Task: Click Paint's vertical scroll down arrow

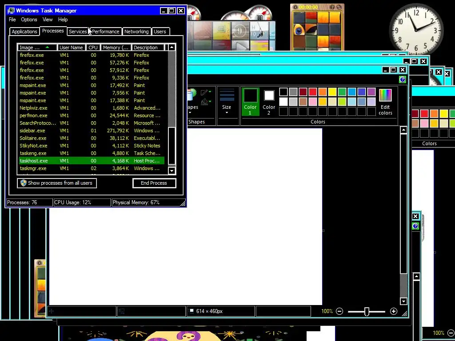Action: (x=403, y=301)
